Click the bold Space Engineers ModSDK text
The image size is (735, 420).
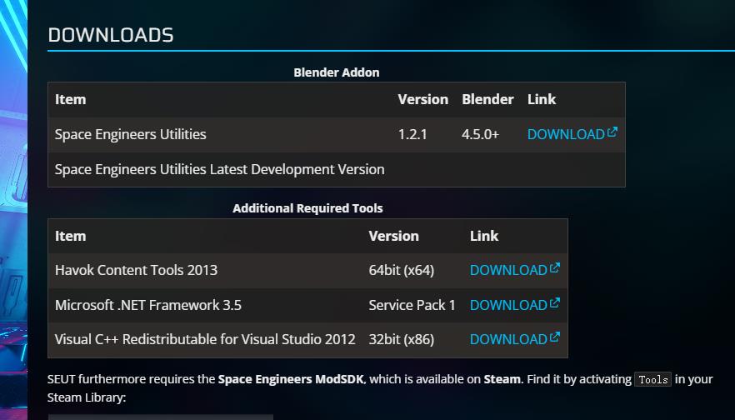click(290, 379)
